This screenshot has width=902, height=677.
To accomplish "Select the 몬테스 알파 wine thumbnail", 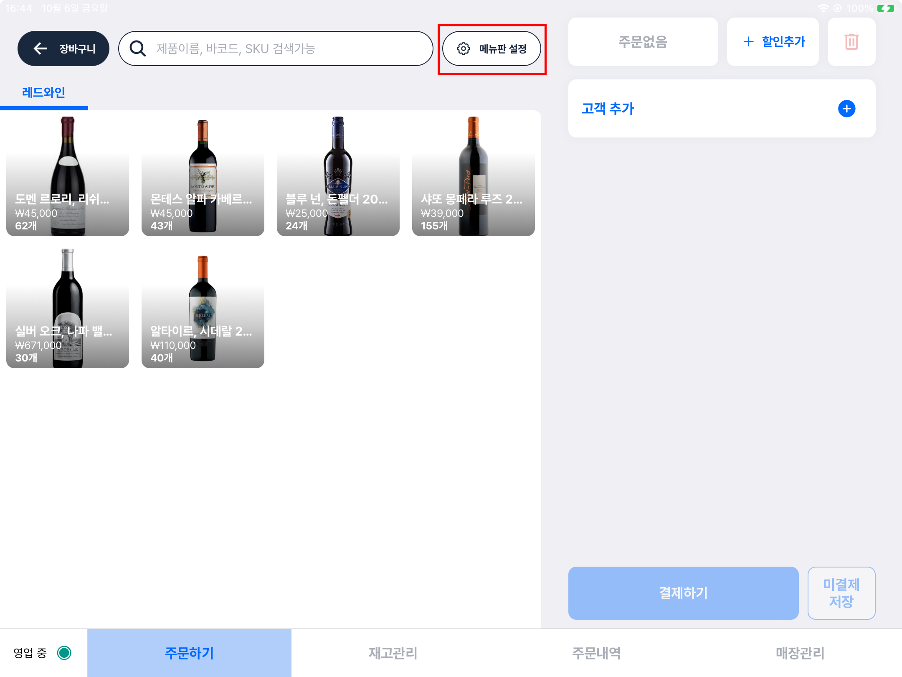I will point(203,176).
